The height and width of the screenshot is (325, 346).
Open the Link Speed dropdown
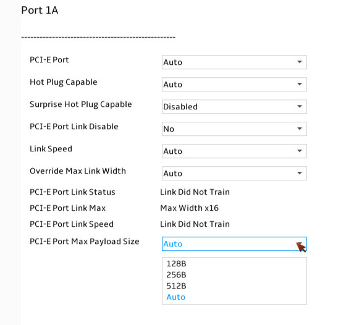(234, 151)
